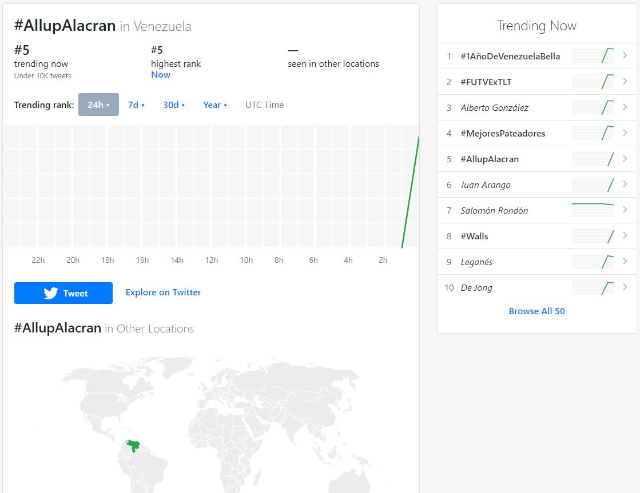The image size is (640, 493).
Task: Open #AllupAlacran in Trending Now list
Action: click(490, 159)
